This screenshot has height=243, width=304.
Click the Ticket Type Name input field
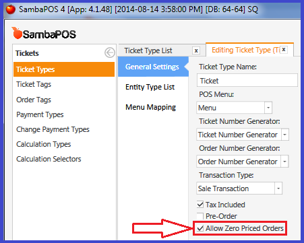[x=247, y=80]
